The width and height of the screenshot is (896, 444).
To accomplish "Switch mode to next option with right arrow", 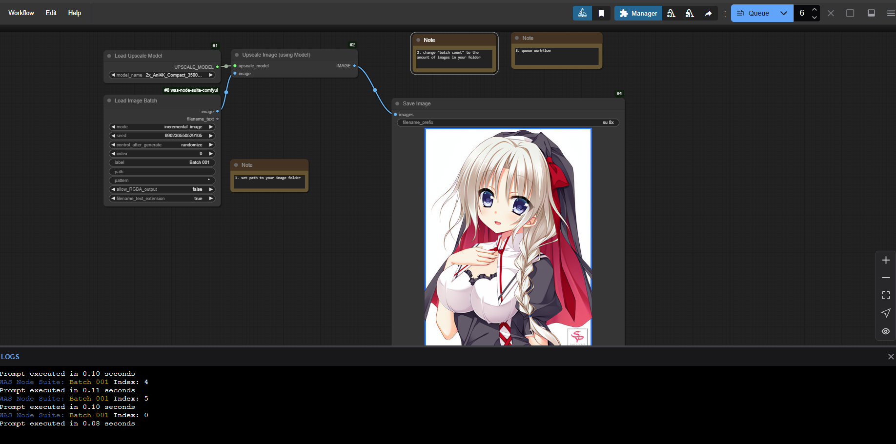I will point(211,127).
